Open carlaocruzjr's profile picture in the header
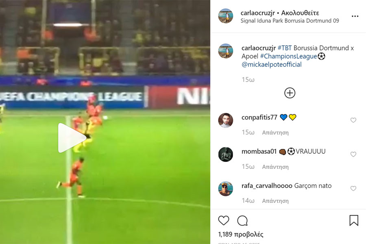 point(225,16)
